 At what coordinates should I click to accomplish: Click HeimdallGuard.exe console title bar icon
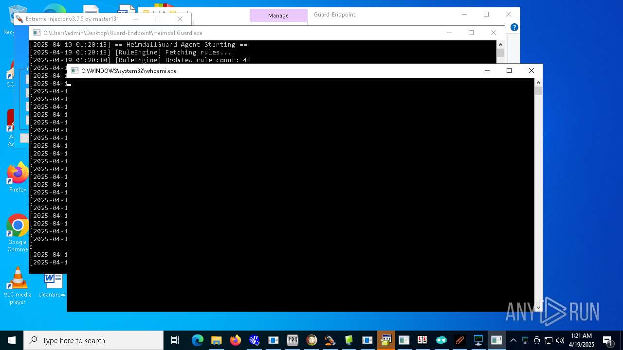tap(37, 33)
